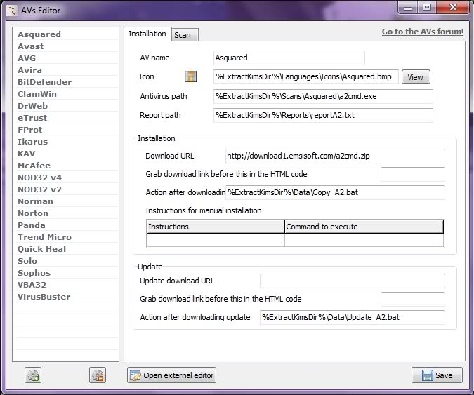Click the AVs Editor title bar icon
Screen dimensions: 474x395
pos(12,11)
